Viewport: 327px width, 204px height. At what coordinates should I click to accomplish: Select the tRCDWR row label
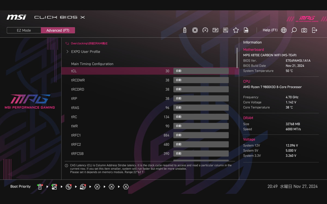click(x=78, y=80)
